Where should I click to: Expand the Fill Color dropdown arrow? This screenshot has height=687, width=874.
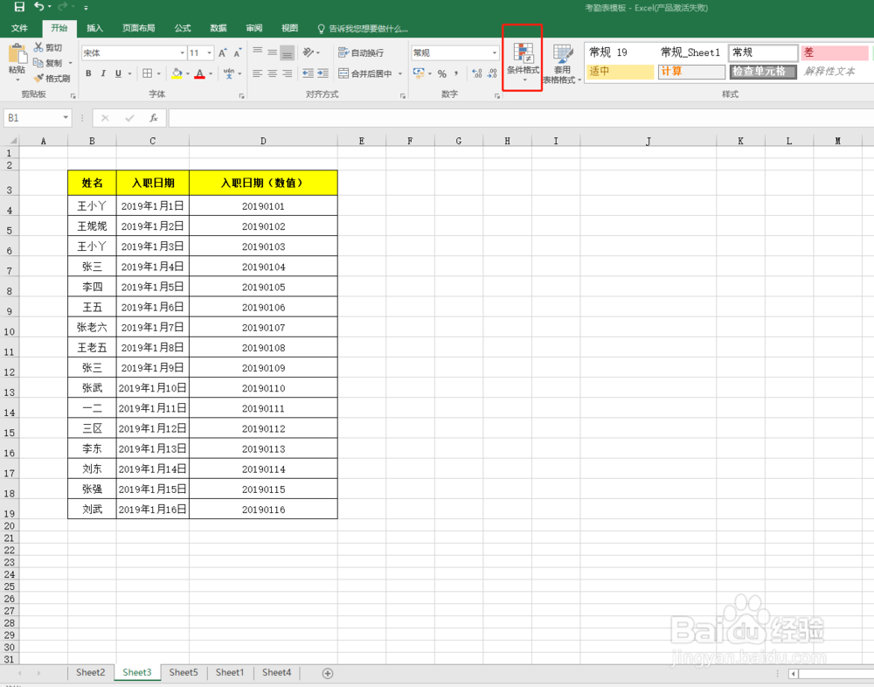point(188,73)
